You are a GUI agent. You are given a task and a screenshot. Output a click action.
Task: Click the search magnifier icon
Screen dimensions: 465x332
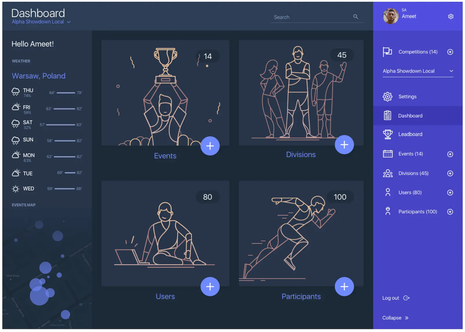(356, 17)
